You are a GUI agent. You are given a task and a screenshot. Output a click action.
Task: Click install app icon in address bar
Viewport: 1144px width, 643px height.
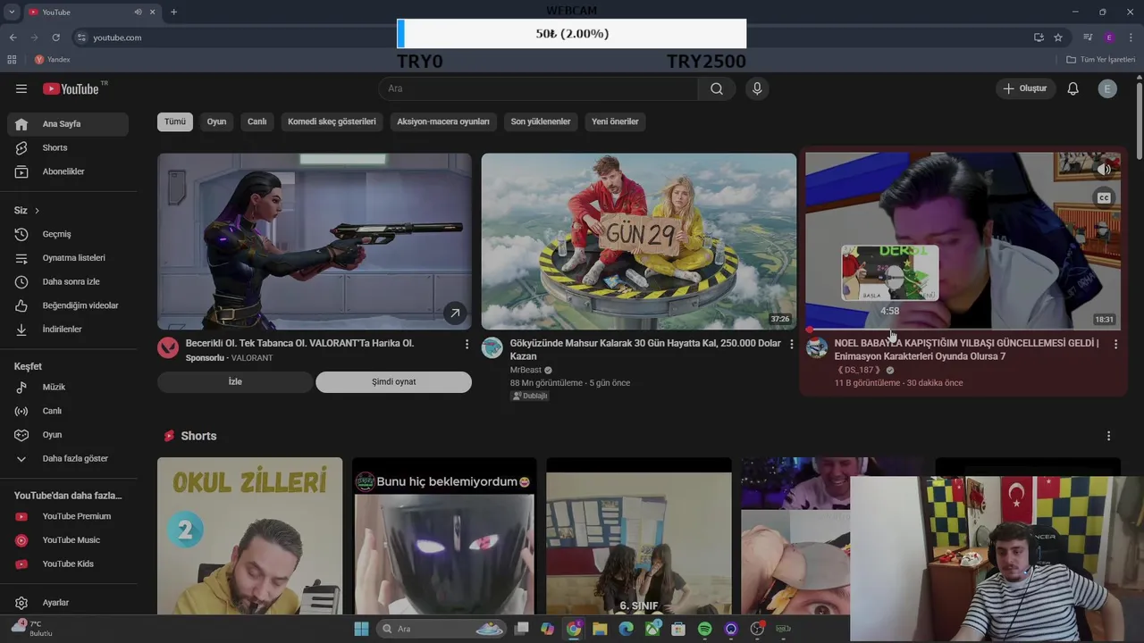[x=1039, y=38]
